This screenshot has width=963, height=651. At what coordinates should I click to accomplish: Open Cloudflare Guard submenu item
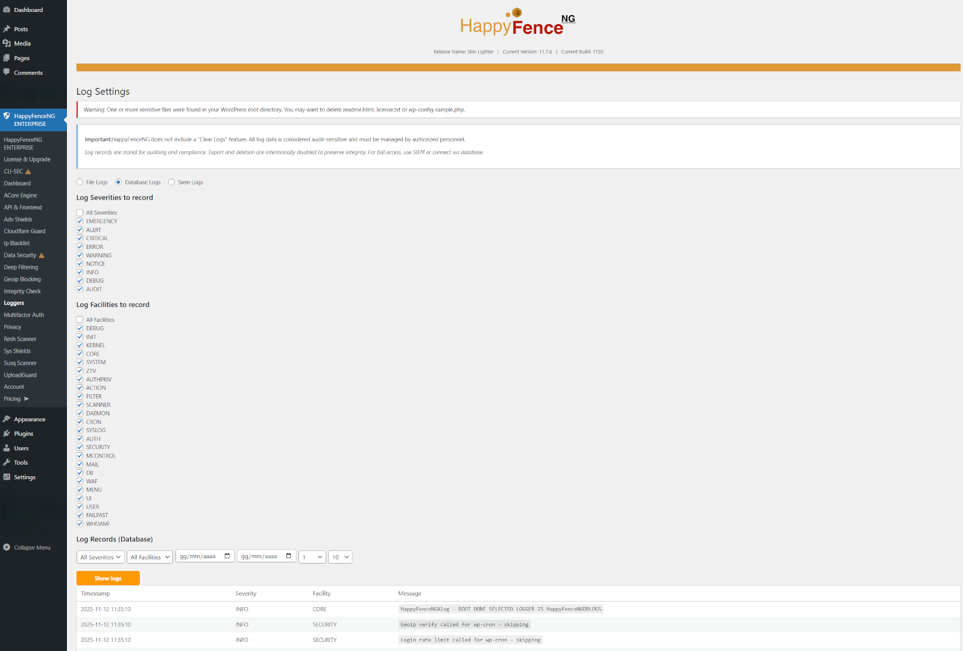[x=25, y=231]
